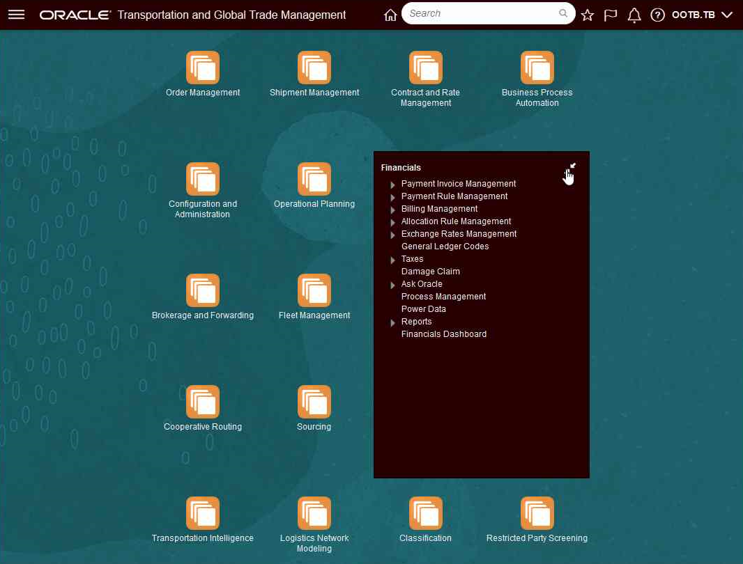Click Billing Management label
743x564 pixels.
439,209
